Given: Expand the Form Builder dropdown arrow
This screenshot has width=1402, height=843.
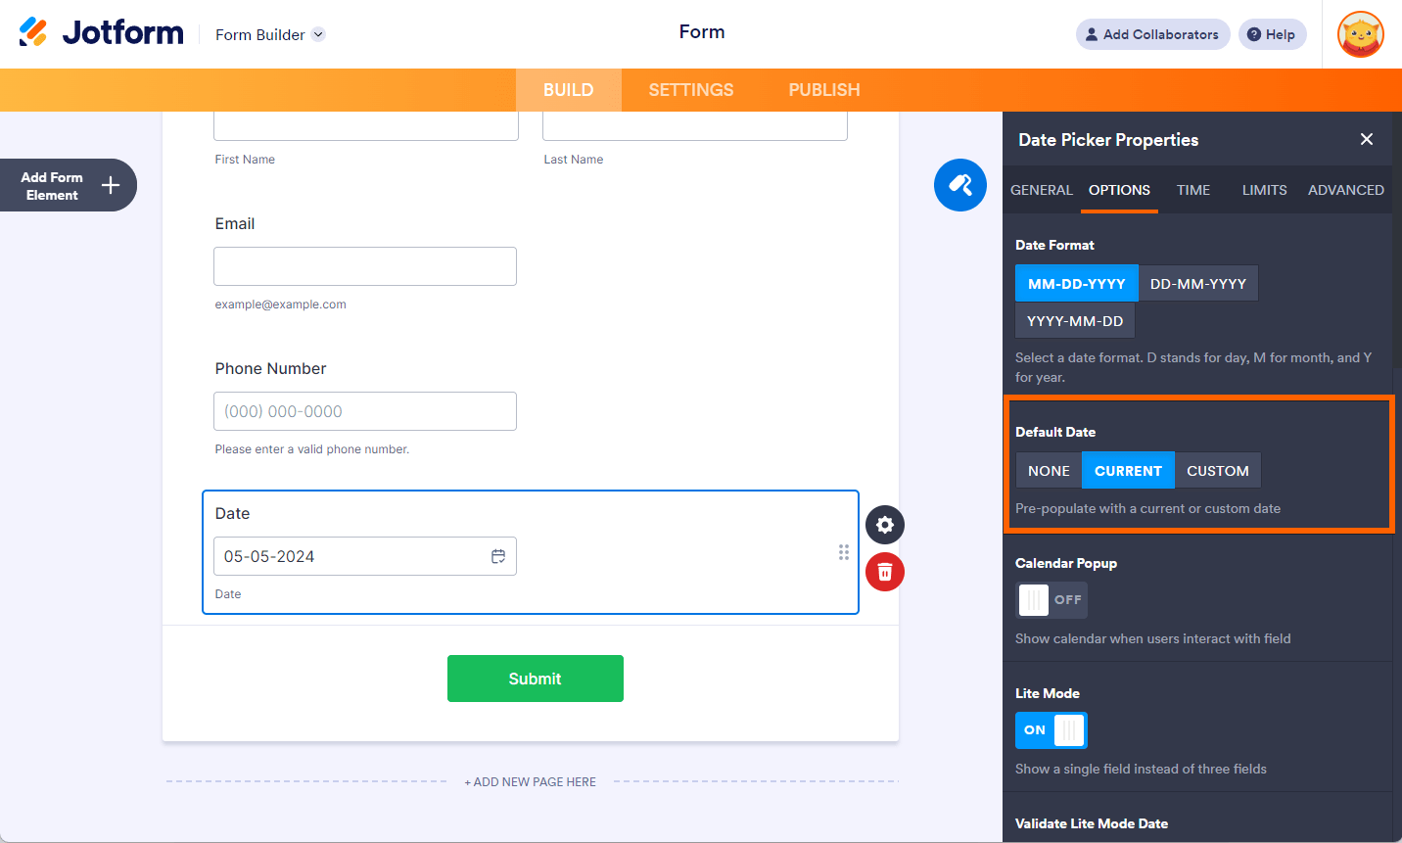Looking at the screenshot, I should [x=318, y=34].
